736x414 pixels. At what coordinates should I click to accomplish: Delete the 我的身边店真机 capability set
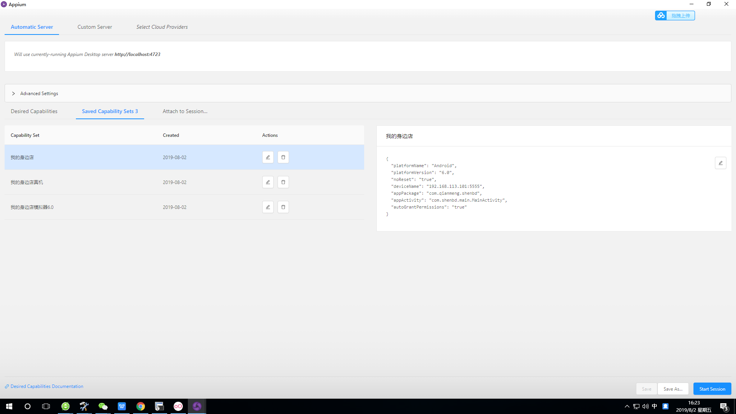tap(283, 182)
